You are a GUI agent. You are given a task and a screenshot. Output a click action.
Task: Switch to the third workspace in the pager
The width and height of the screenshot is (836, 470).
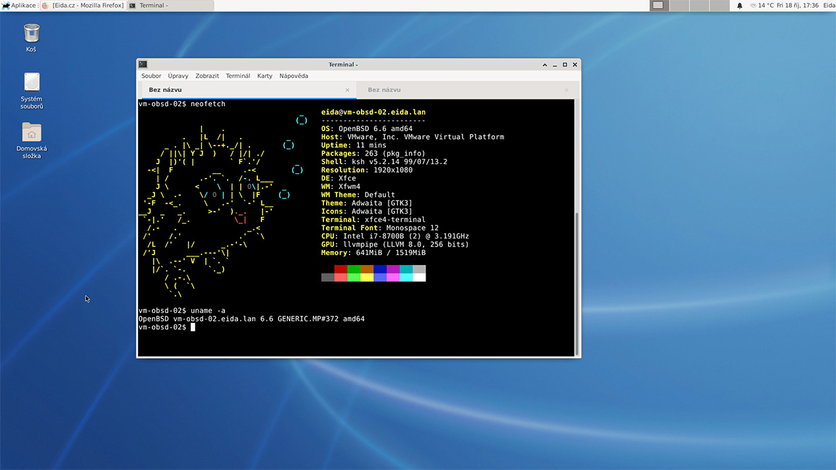[x=699, y=5]
